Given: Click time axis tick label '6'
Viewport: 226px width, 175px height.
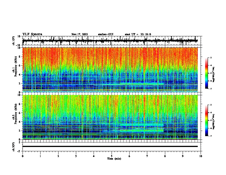Looking at the screenshot, I should pyautogui.click(x=130, y=156).
